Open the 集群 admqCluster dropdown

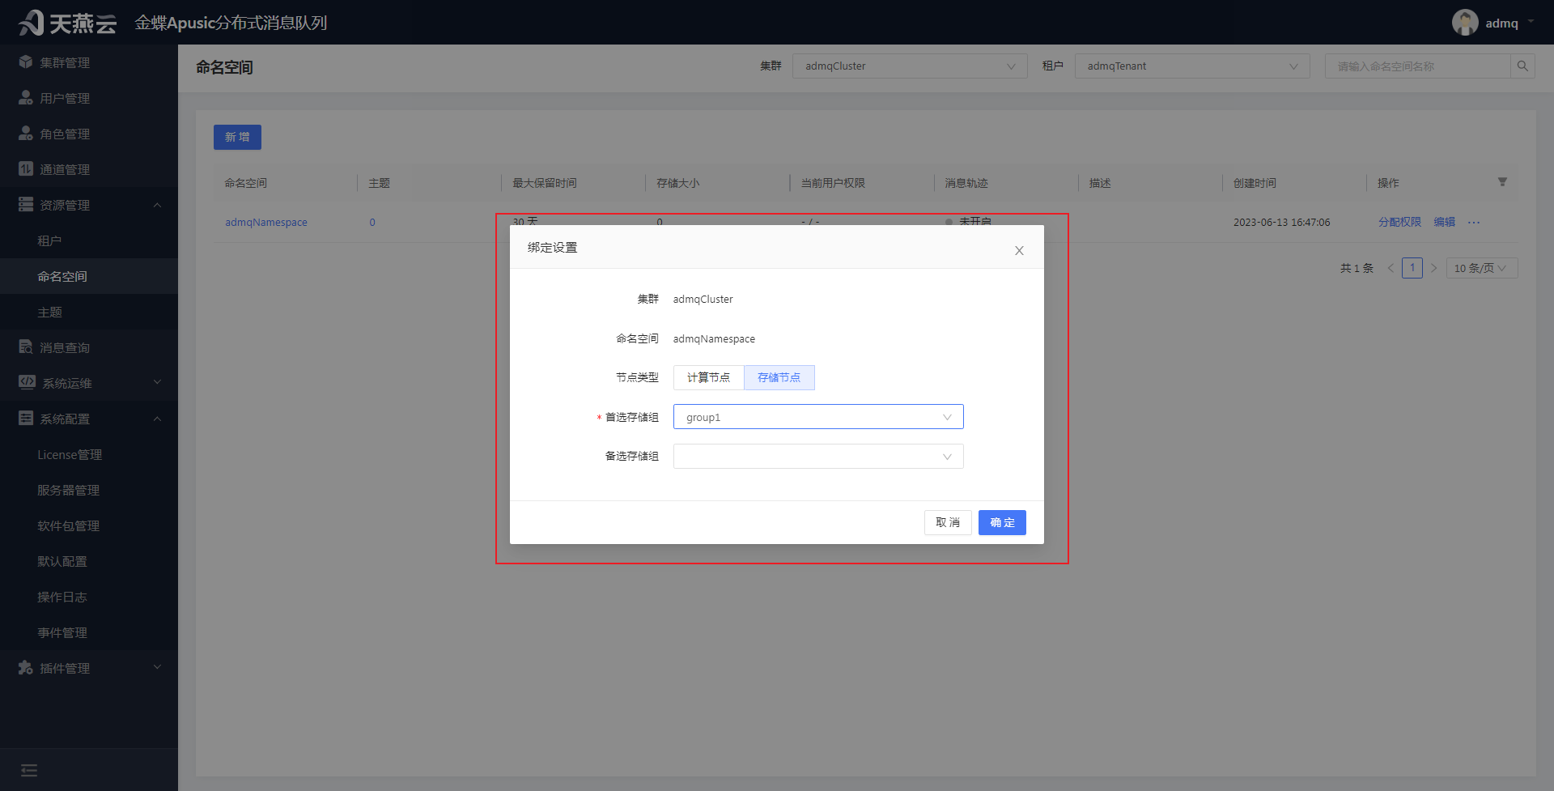[x=910, y=66]
